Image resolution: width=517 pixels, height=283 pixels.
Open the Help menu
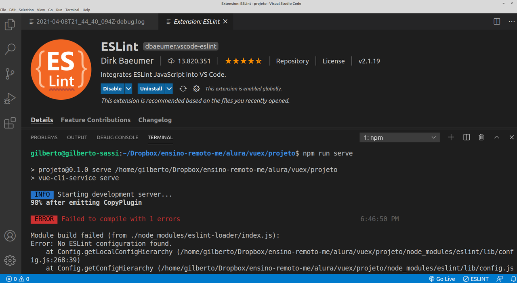(86, 10)
